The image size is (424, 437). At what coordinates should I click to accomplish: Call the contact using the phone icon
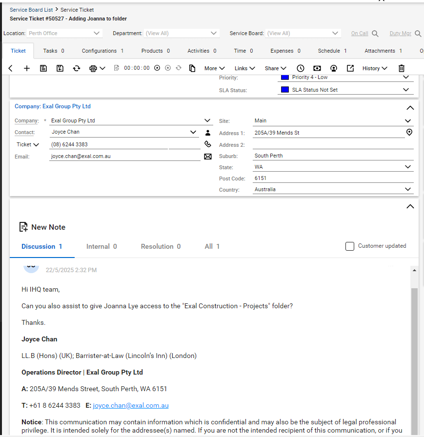(208, 144)
